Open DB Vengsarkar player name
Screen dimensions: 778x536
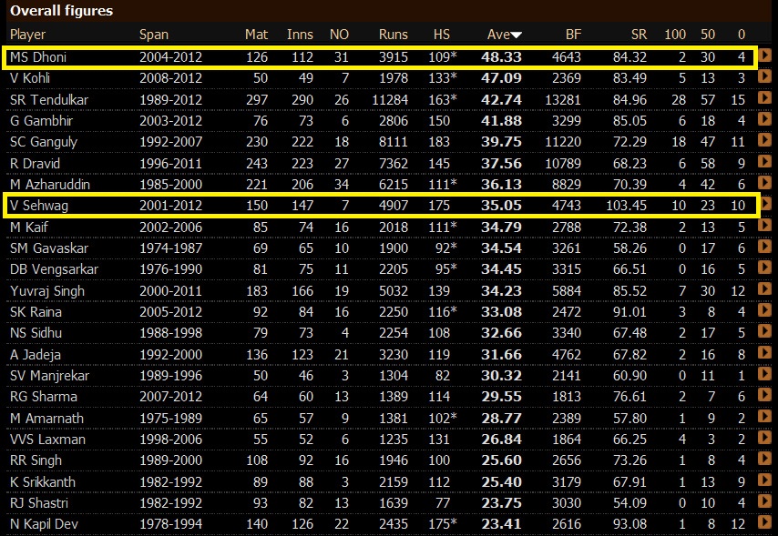click(x=54, y=269)
